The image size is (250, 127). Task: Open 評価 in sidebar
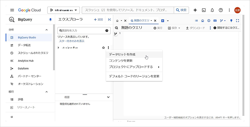click(29, 99)
